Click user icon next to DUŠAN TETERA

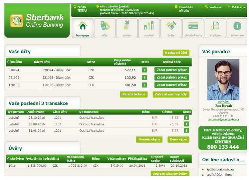click(x=75, y=7)
